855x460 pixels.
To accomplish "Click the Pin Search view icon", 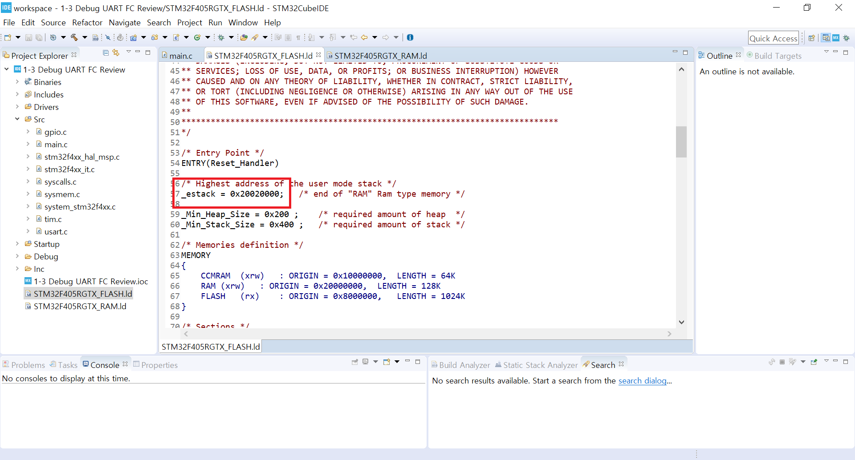I will point(814,362).
